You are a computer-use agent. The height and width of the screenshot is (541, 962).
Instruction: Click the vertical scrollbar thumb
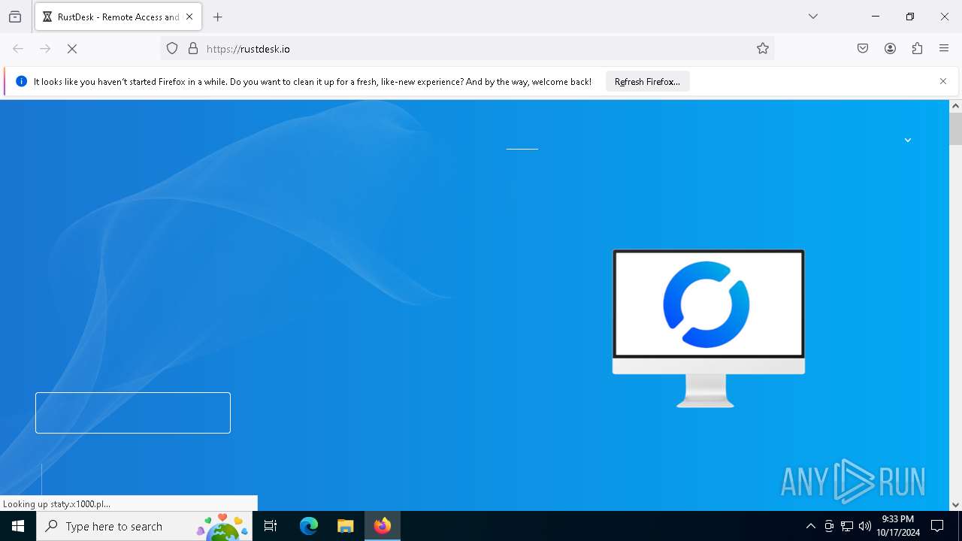pos(955,129)
